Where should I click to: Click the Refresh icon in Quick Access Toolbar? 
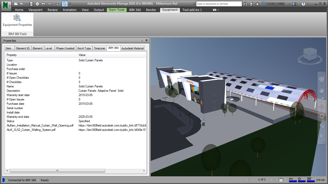click(59, 4)
